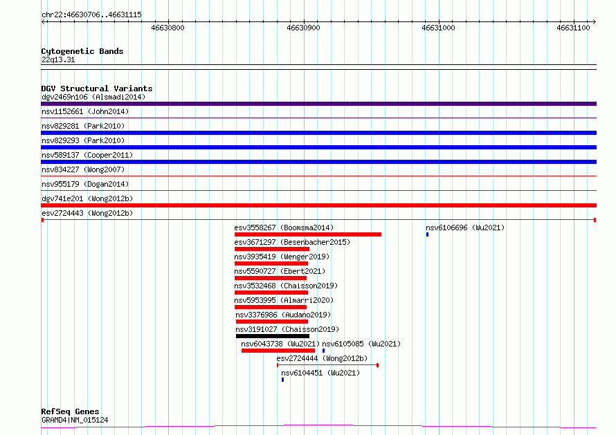The width and height of the screenshot is (616, 435).
Task: Click the red bar under esv3671297
Action: (272, 249)
